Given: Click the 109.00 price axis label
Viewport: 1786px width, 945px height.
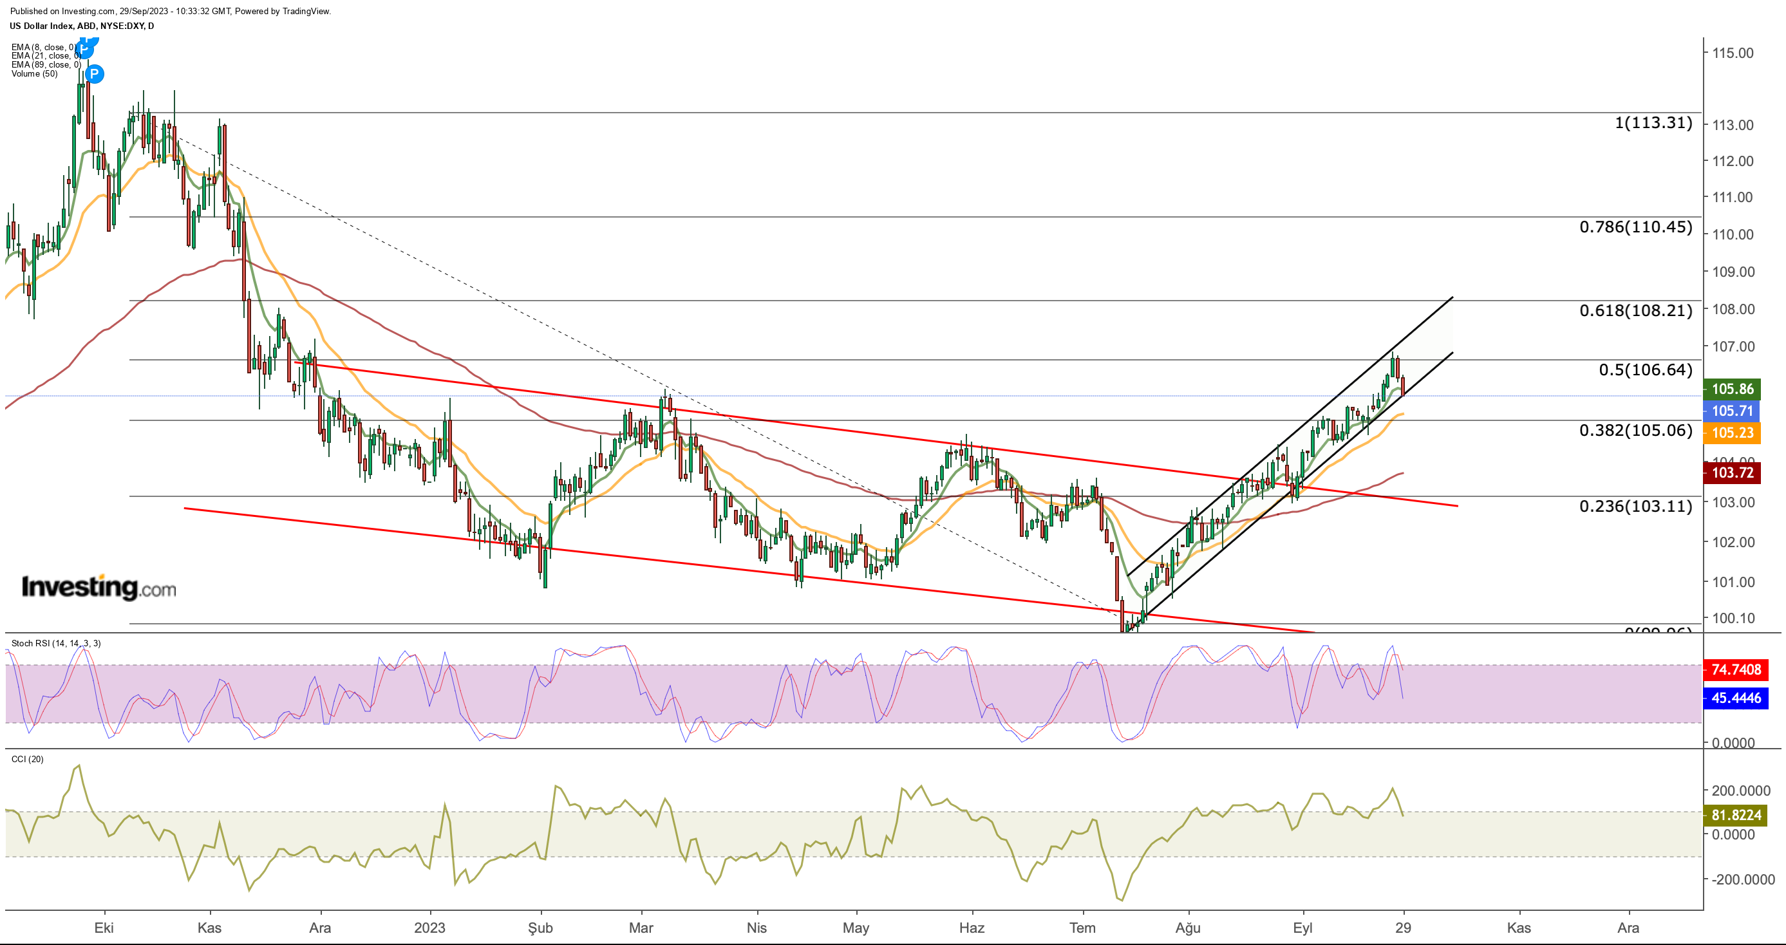Looking at the screenshot, I should pyautogui.click(x=1733, y=272).
